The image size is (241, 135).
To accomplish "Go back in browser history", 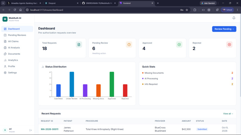I will pyautogui.click(x=4, y=10).
